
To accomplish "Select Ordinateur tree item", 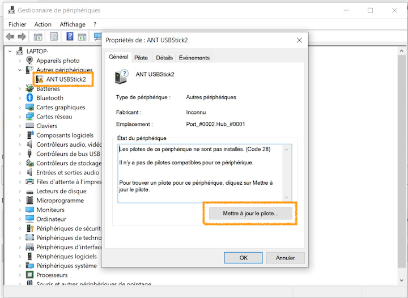I will tap(51, 219).
